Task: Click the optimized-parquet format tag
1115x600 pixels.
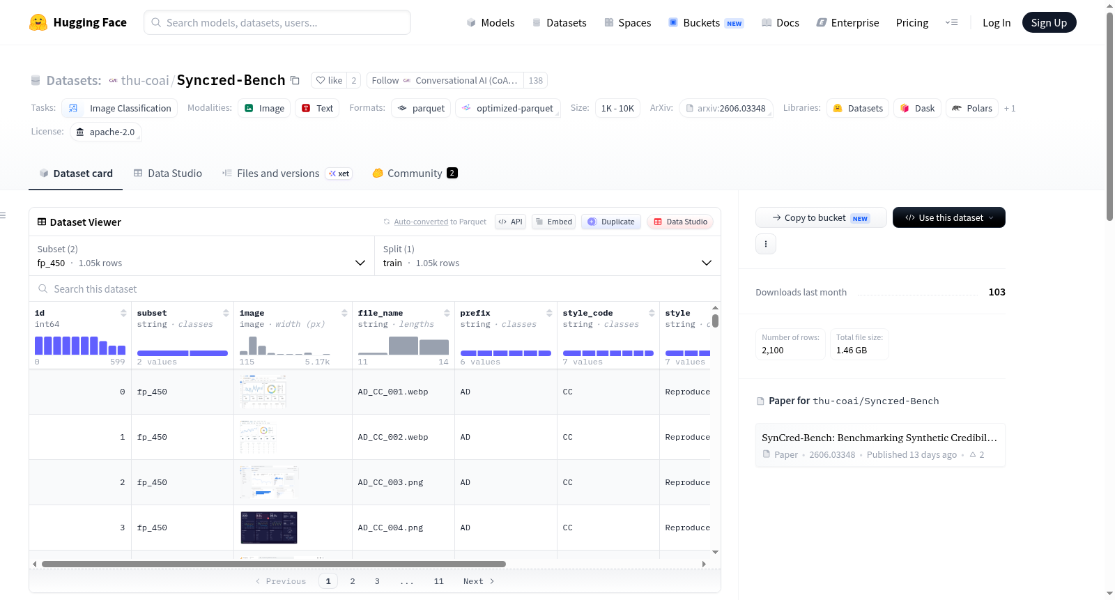Action: coord(508,108)
